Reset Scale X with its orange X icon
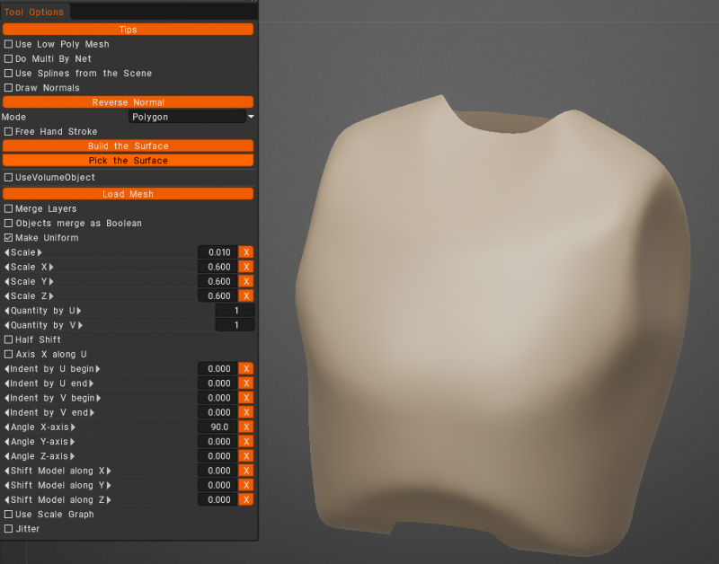719x564 pixels. coord(245,267)
